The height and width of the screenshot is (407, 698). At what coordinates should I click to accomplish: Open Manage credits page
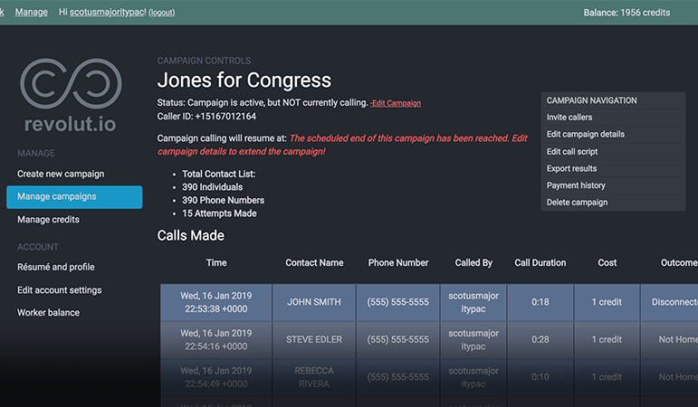(48, 220)
